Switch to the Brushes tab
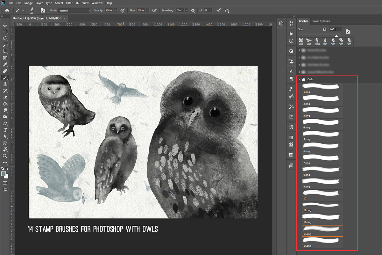The image size is (382, 255). [303, 21]
